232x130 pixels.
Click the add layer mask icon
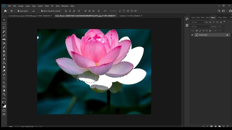pyautogui.click(x=211, y=126)
